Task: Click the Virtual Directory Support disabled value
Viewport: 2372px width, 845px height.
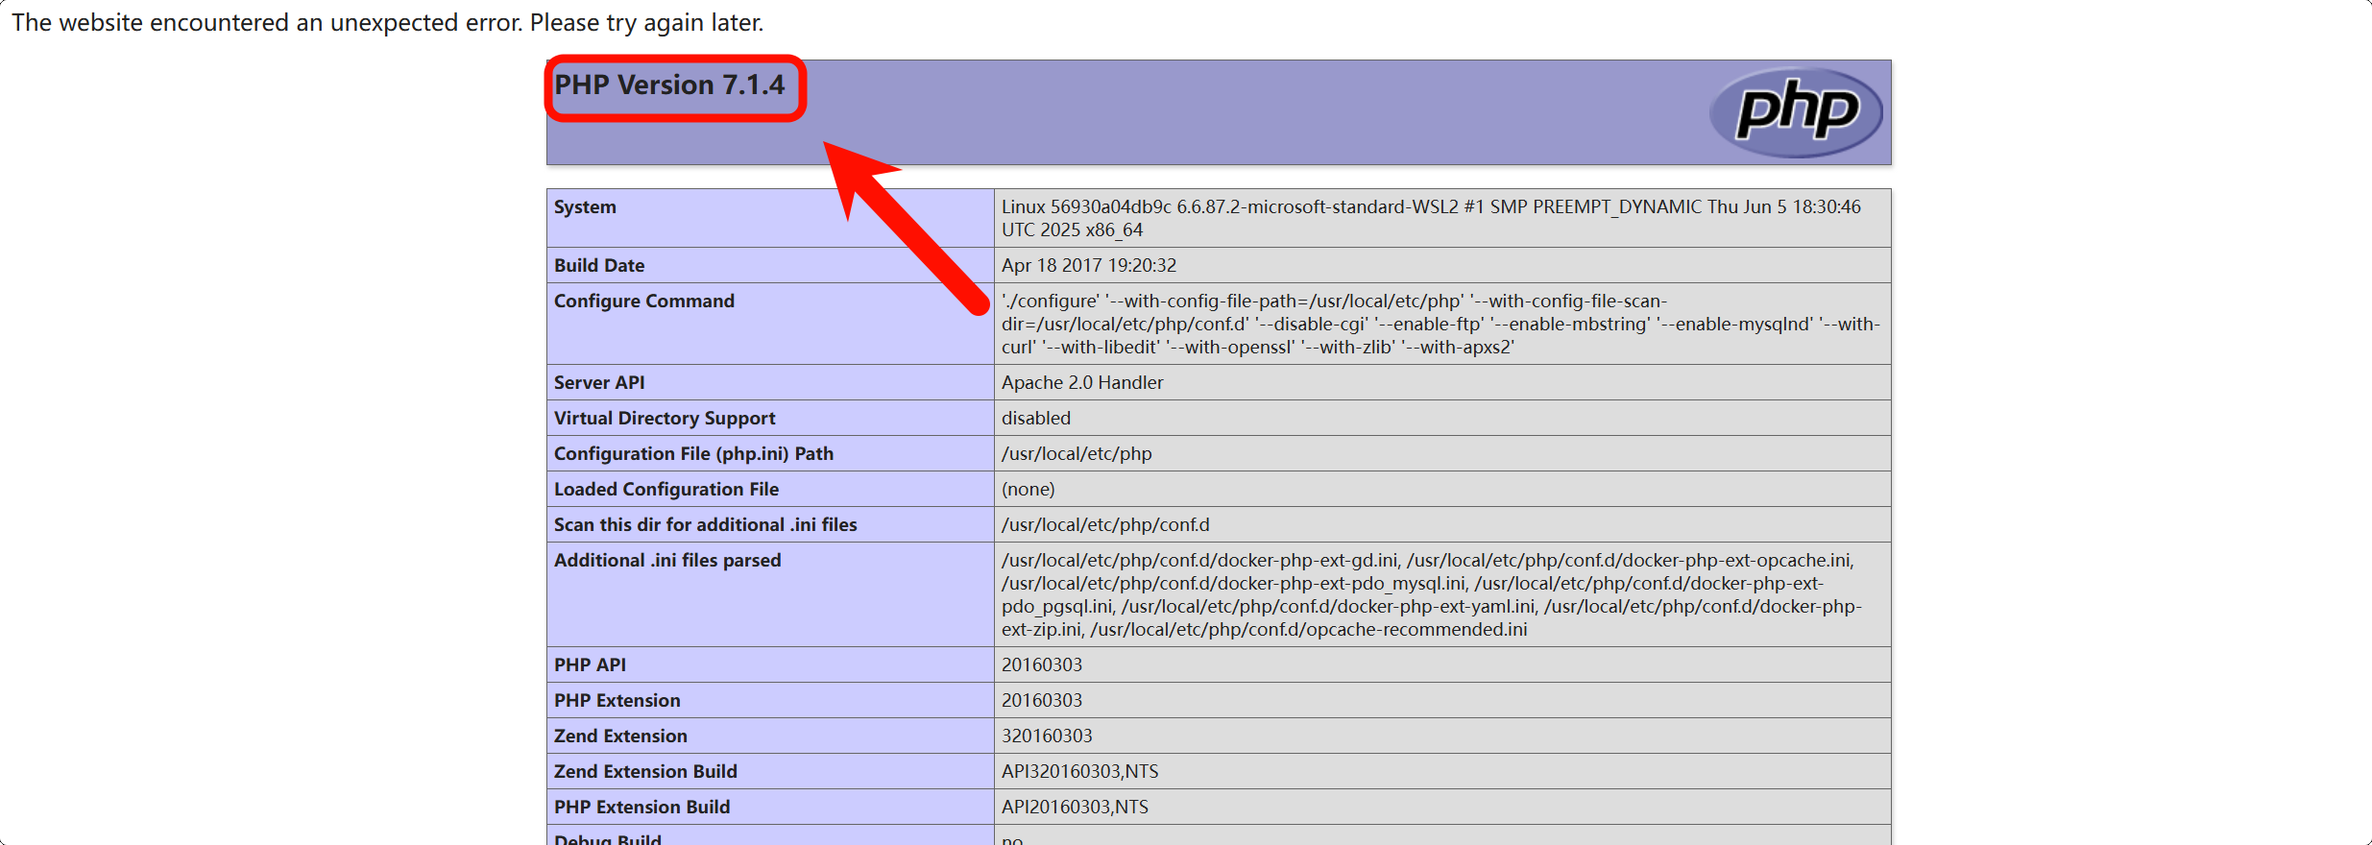Action: (x=1035, y=419)
